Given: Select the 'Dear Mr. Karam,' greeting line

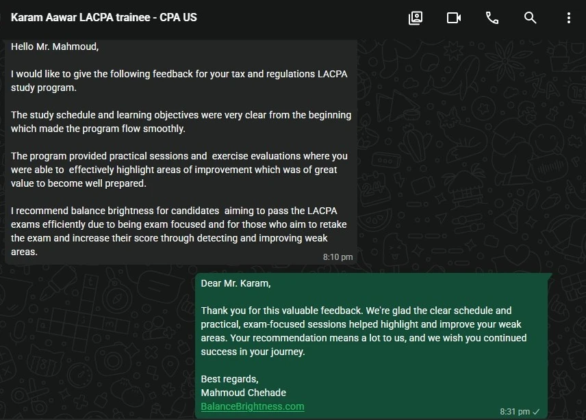Looking at the screenshot, I should click(235, 283).
